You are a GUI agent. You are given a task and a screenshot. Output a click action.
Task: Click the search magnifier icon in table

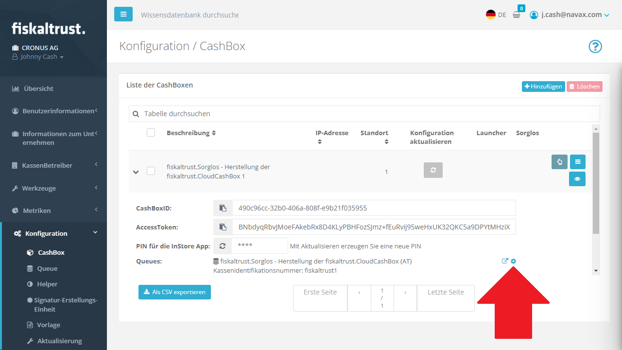coord(136,114)
